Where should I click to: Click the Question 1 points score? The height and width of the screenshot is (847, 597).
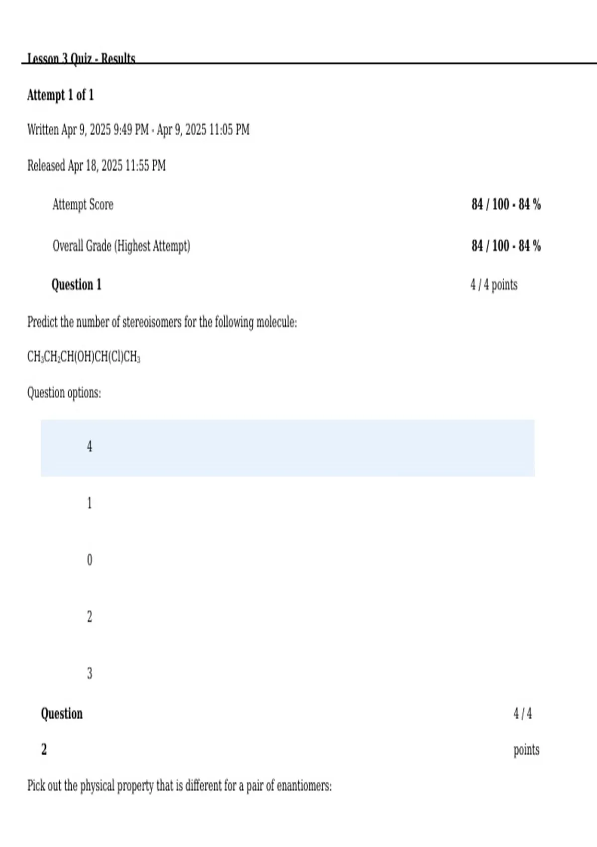click(x=494, y=285)
